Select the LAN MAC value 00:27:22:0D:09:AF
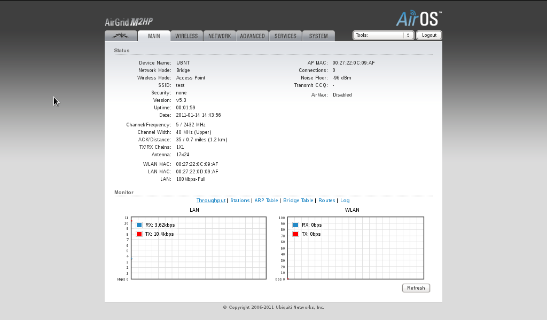This screenshot has width=547, height=320. [x=197, y=172]
